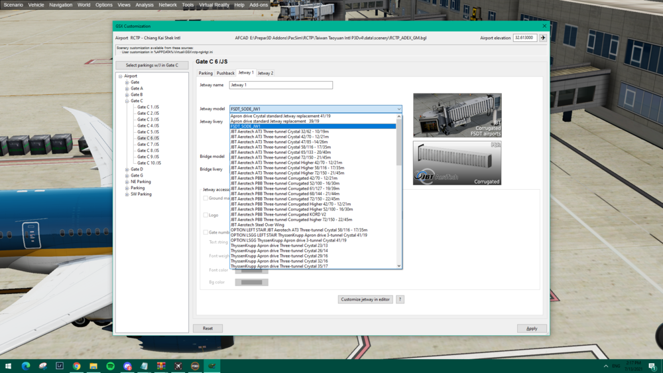Expand the Gate D tree node

(x=127, y=169)
